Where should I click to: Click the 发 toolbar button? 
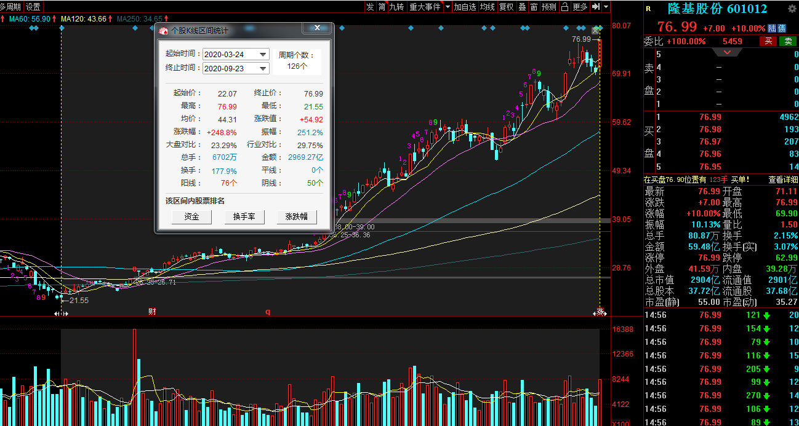(x=370, y=7)
